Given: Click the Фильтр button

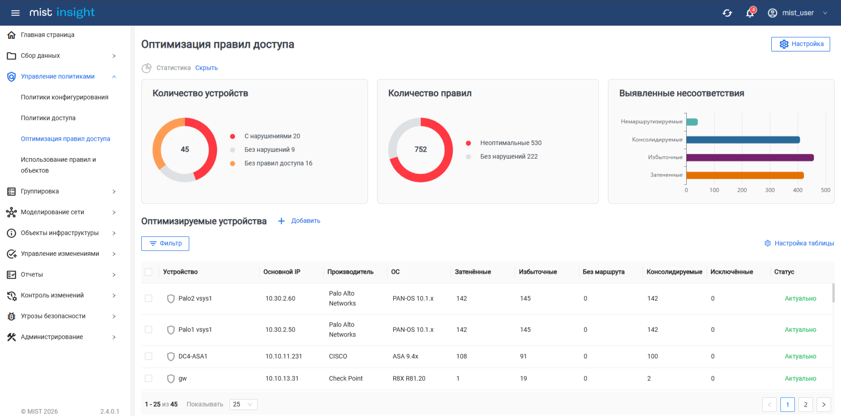Looking at the screenshot, I should 165,243.
